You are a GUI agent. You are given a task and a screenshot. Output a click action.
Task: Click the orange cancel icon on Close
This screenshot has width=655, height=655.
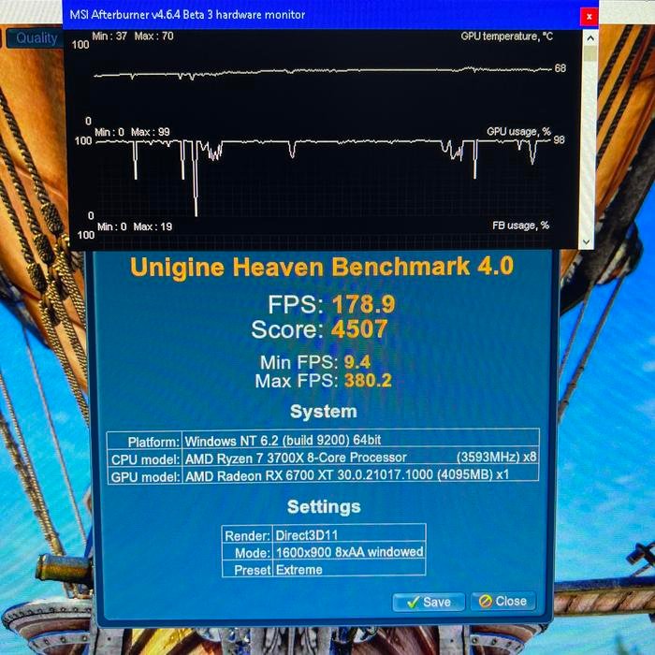(x=485, y=602)
